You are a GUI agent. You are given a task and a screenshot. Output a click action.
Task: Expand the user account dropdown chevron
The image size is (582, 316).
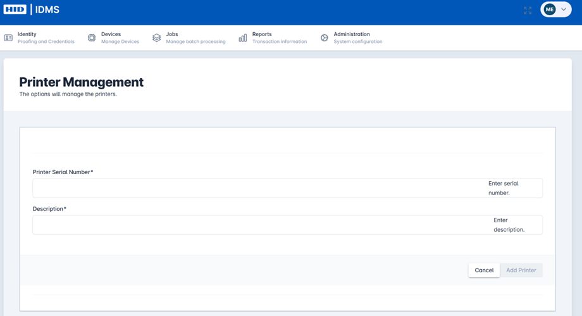coord(564,9)
